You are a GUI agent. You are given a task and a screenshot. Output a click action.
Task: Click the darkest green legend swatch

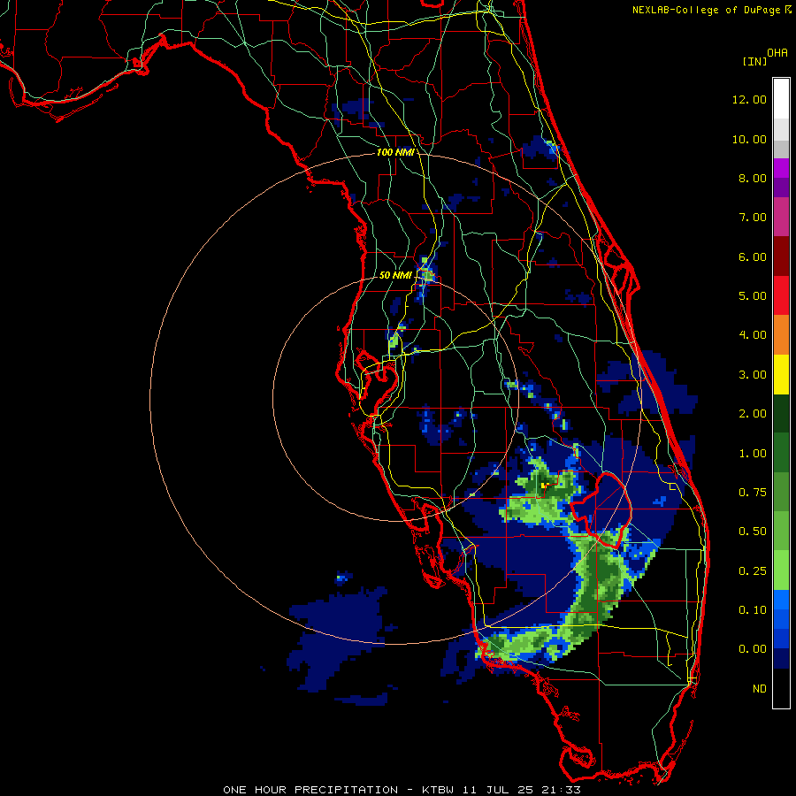point(781,413)
